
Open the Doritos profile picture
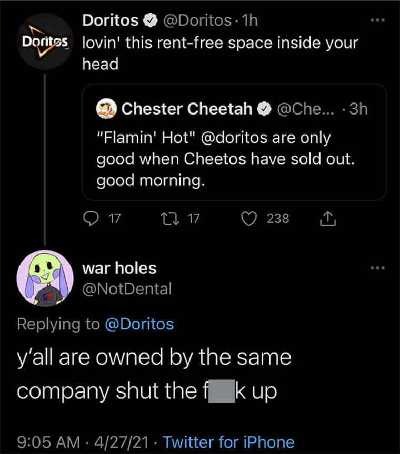[45, 42]
